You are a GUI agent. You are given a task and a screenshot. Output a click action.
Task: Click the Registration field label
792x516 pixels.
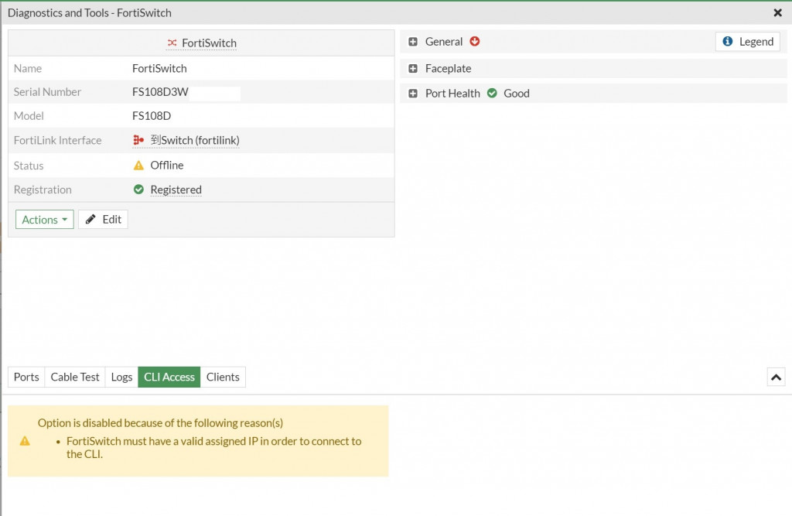(x=43, y=190)
